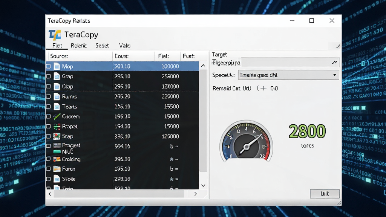The height and width of the screenshot is (217, 386).
Task: Click the folder icon beside Foron
Action: (x=57, y=169)
